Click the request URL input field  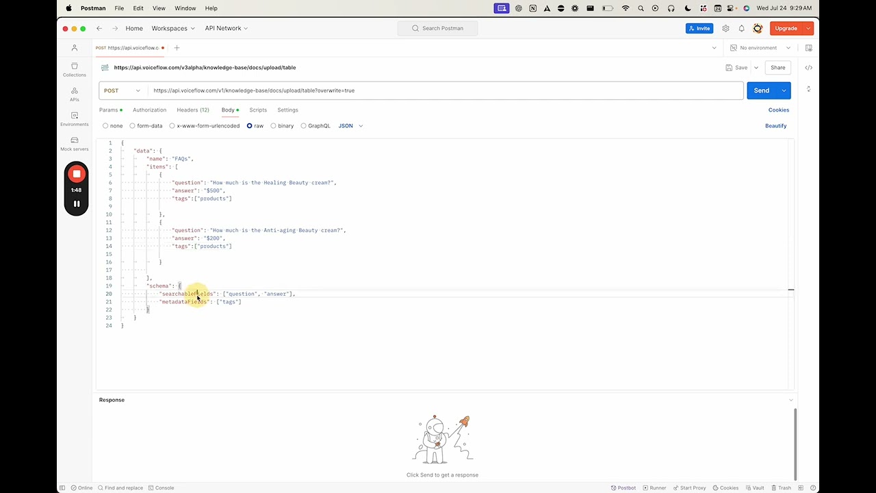tap(445, 90)
